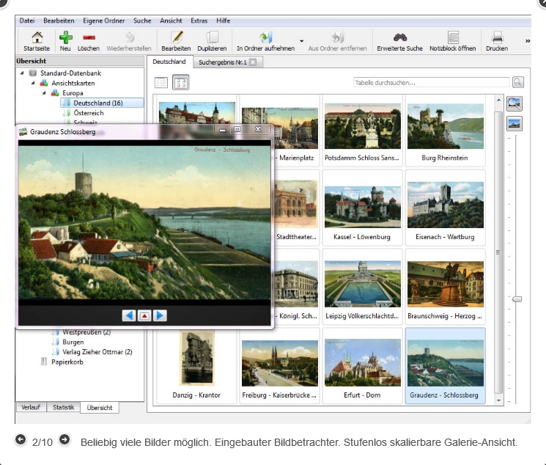Click the Drucken printer icon
This screenshot has width=546, height=465.
click(x=496, y=37)
